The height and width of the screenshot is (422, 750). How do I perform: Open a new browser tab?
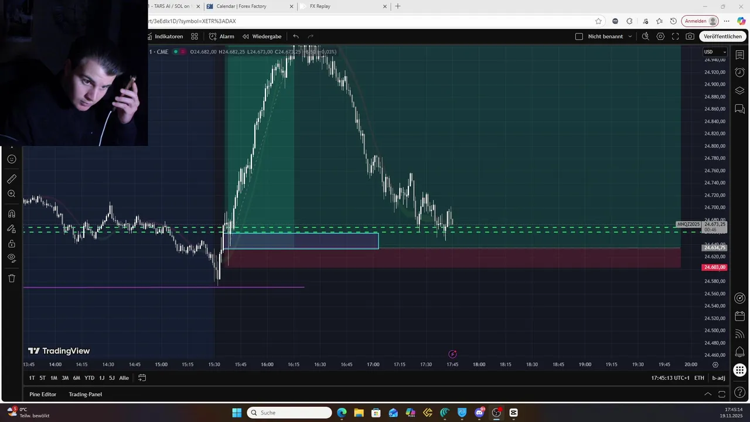(398, 6)
